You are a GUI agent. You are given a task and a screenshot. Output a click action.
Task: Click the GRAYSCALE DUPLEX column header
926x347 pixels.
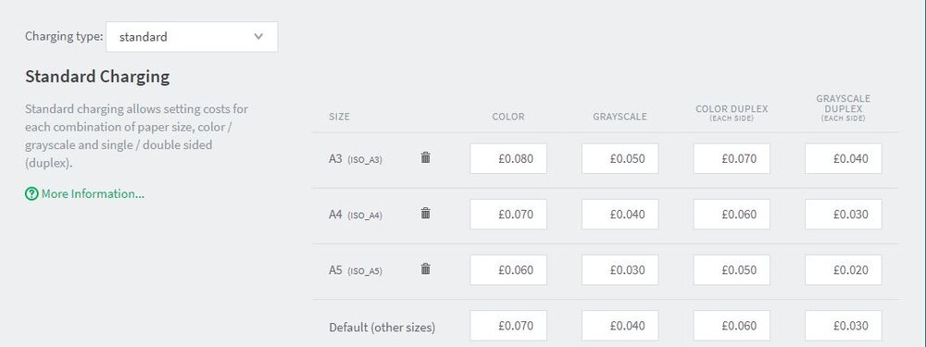[x=844, y=108]
